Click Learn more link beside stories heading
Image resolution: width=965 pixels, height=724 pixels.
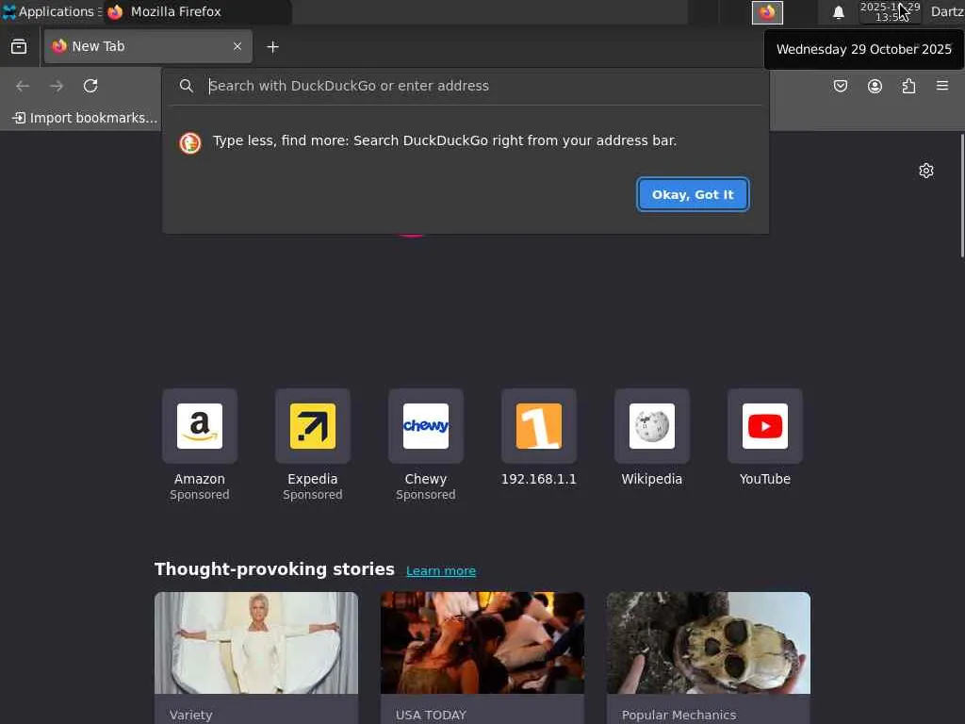441,570
